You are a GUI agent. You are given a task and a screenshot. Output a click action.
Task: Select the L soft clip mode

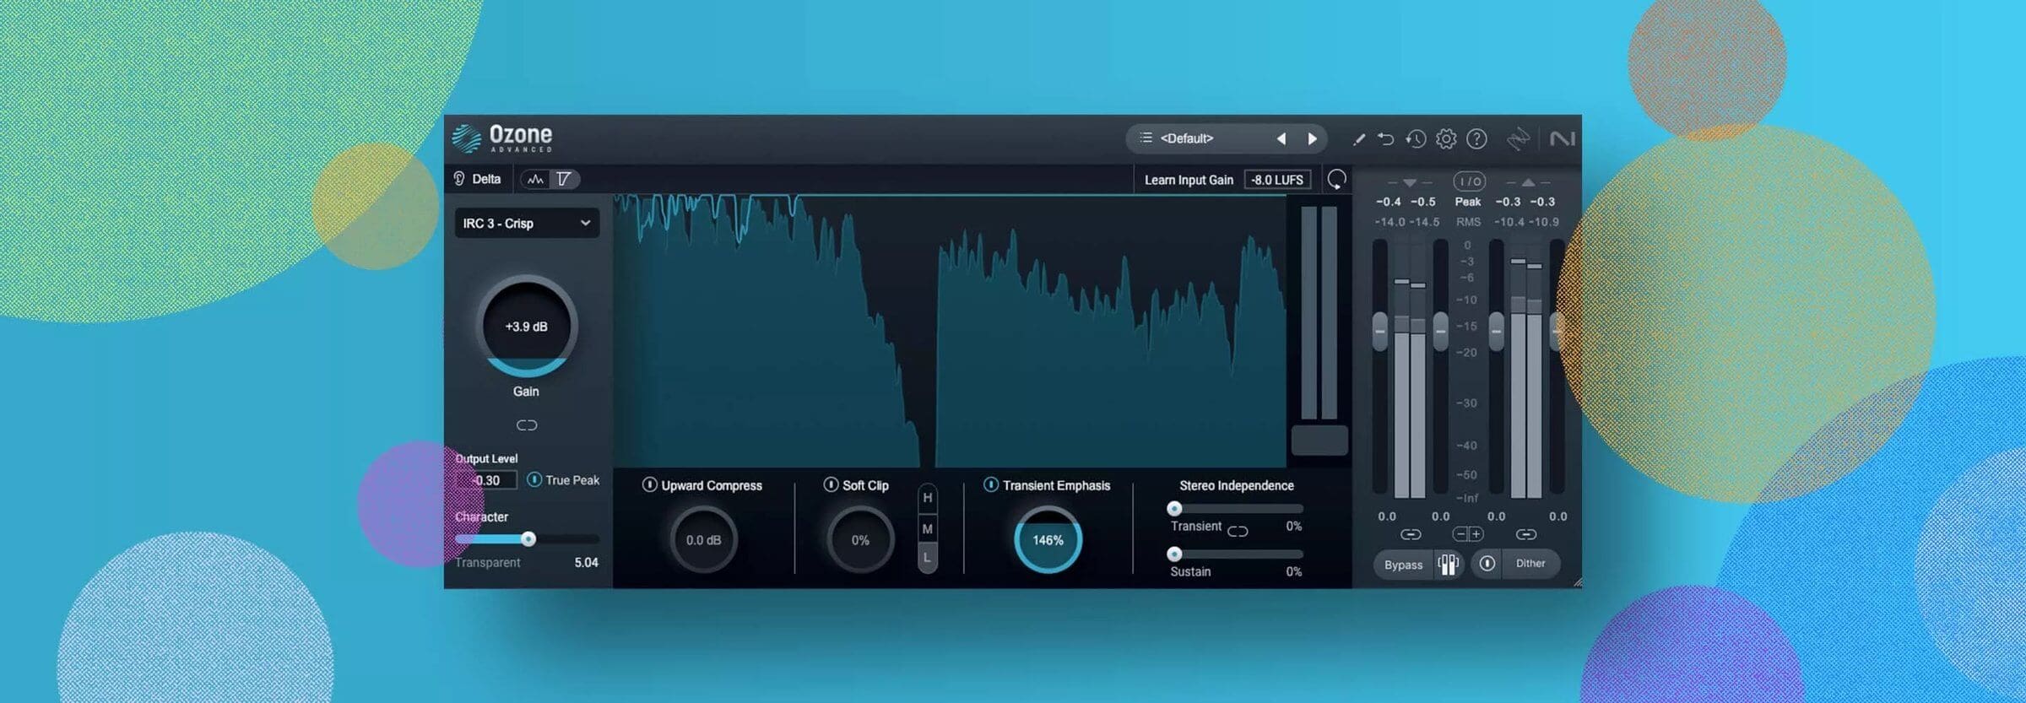coord(928,558)
